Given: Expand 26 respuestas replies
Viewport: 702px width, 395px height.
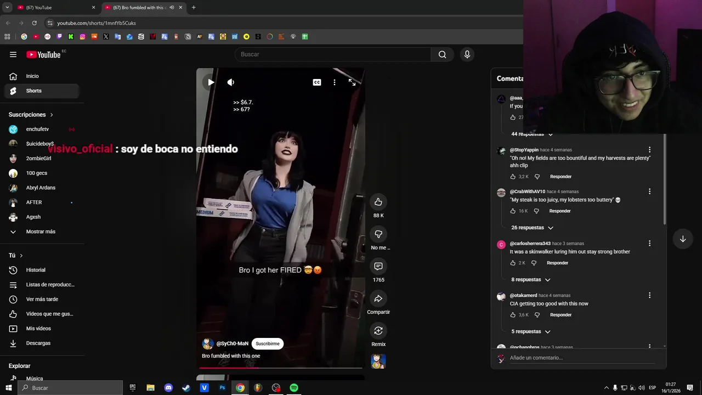Looking at the screenshot, I should 532,228.
